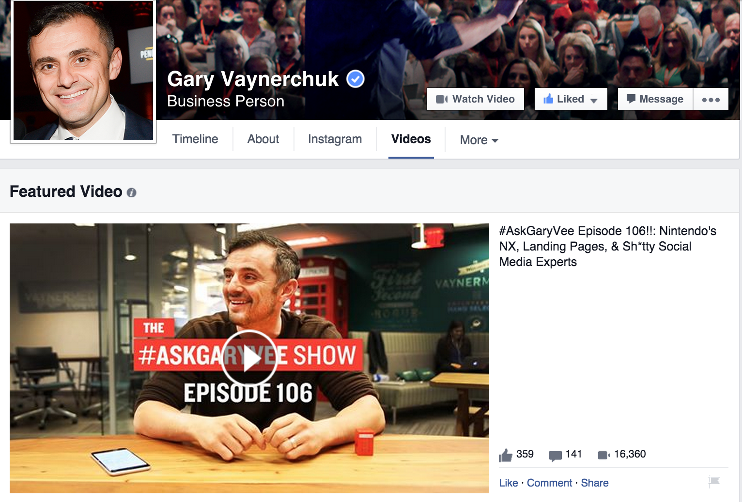The height and width of the screenshot is (502, 742).
Task: Click the 359 likes count
Action: 525,454
